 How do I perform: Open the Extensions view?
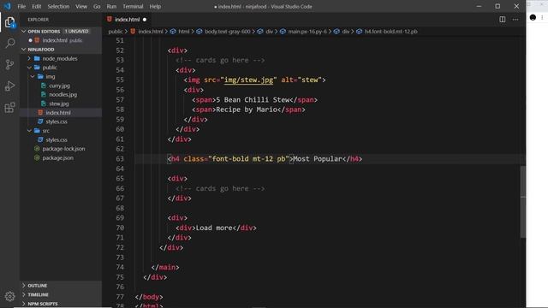click(9, 107)
